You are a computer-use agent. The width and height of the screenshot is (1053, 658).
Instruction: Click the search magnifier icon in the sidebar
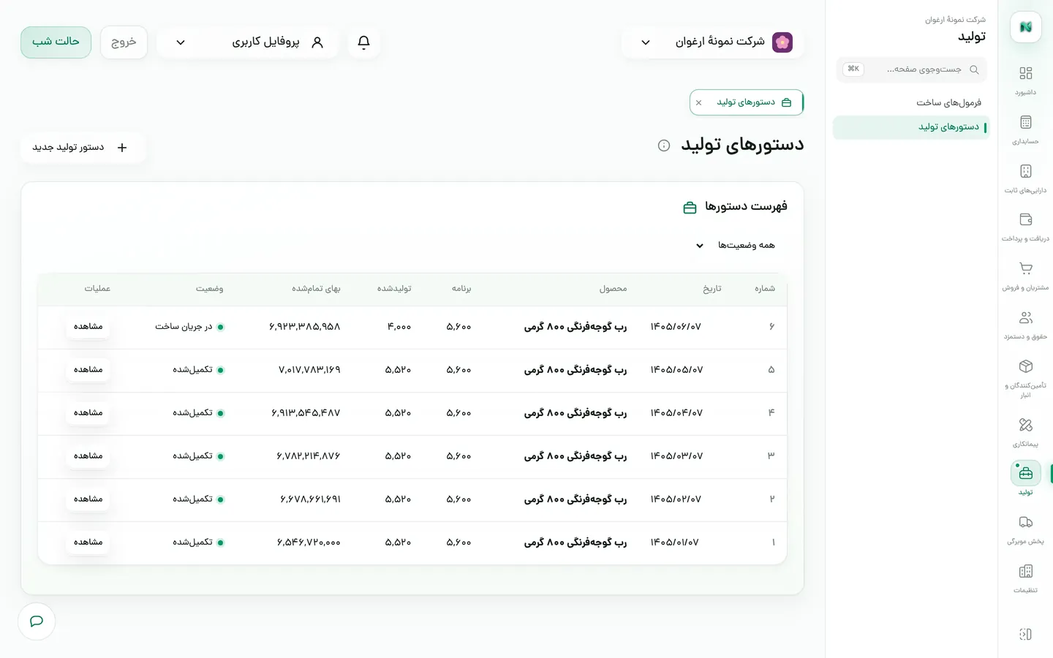[x=974, y=69]
